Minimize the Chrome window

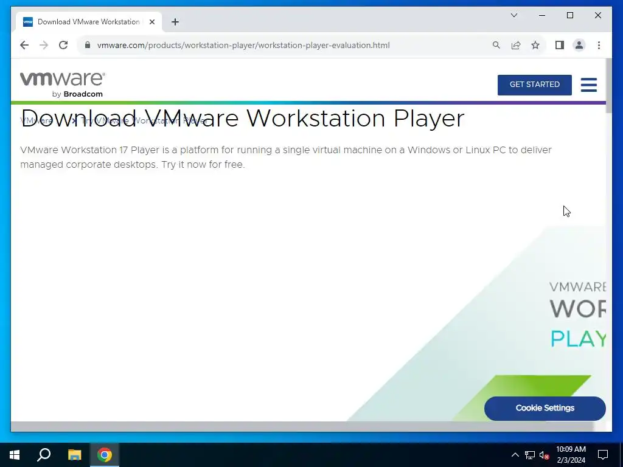(x=542, y=15)
